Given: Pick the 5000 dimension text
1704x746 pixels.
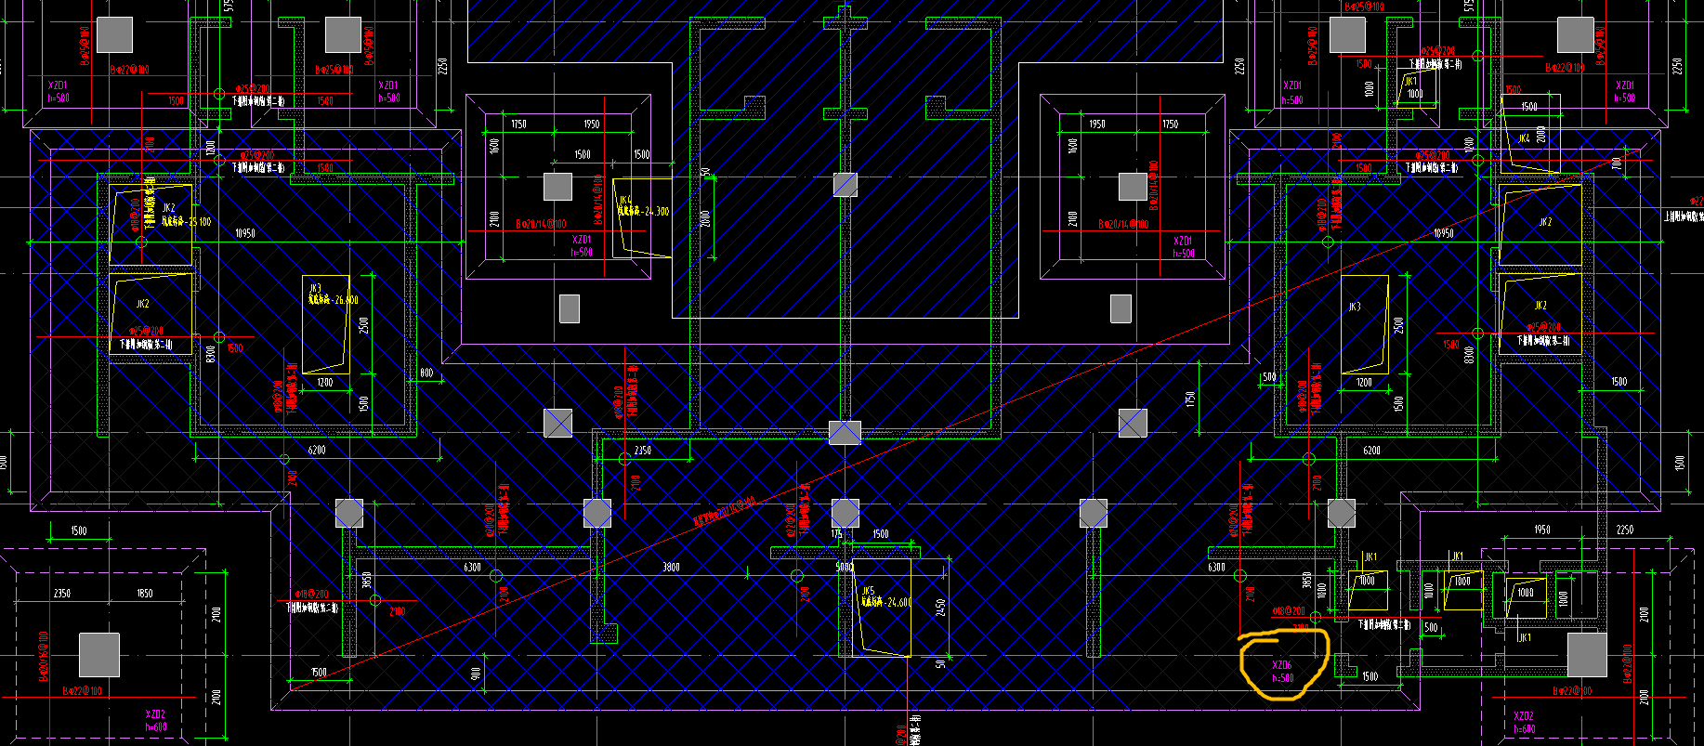Looking at the screenshot, I should coord(844,567).
